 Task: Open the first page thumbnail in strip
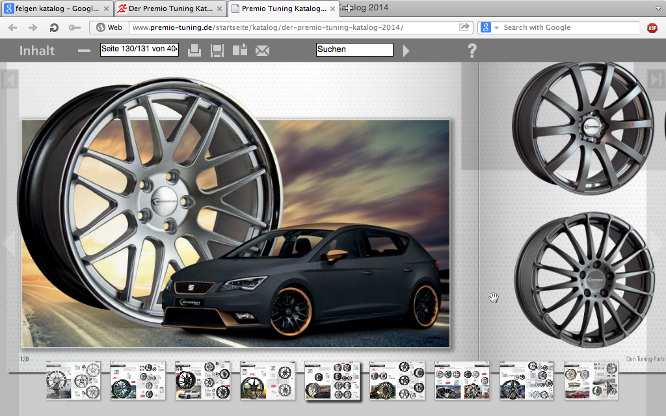tap(73, 380)
